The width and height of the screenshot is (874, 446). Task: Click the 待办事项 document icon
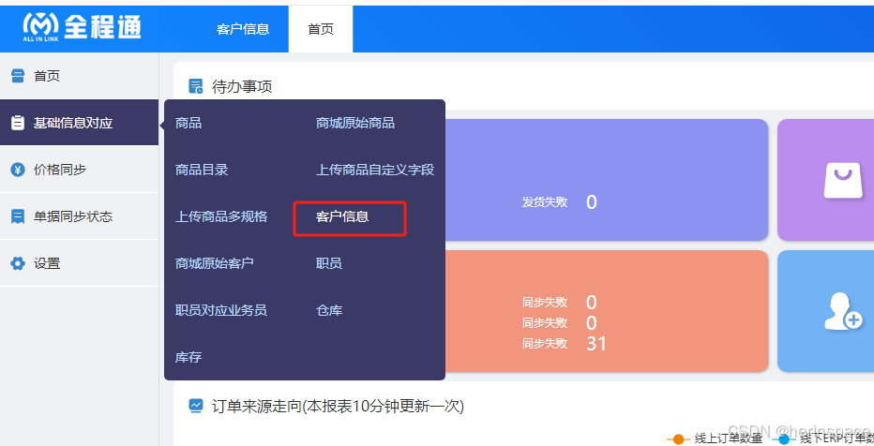click(x=196, y=86)
